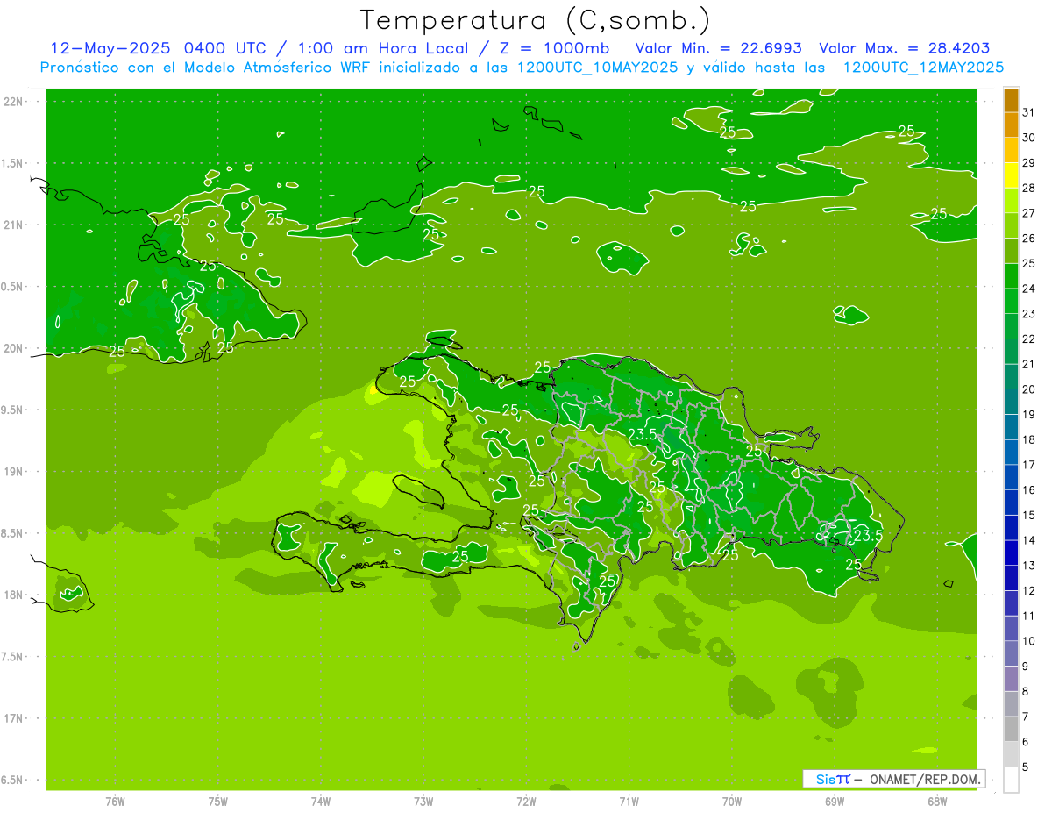Click the '75W' longitude axis label
1052x813 pixels.
tap(218, 802)
